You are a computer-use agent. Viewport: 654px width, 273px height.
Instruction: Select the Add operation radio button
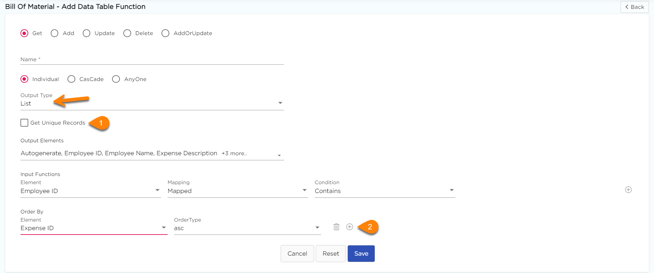54,33
